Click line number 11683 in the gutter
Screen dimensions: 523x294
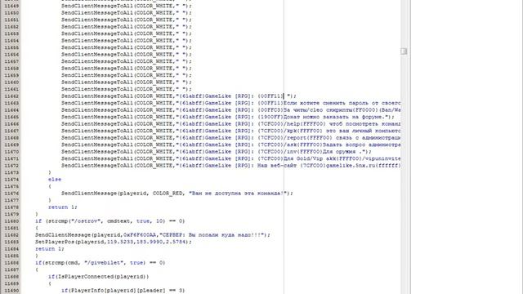[x=11, y=242]
